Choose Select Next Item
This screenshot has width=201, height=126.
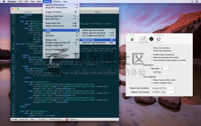point(61,23)
